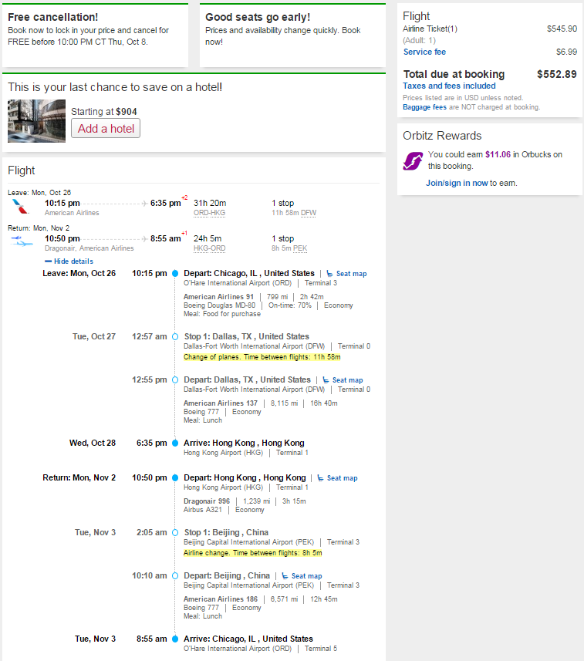
Task: Open Seat map for Hong Kong departure
Action: 342,478
